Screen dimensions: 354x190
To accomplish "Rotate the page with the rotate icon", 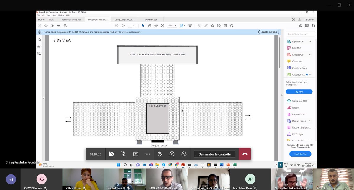I will tap(232, 26).
